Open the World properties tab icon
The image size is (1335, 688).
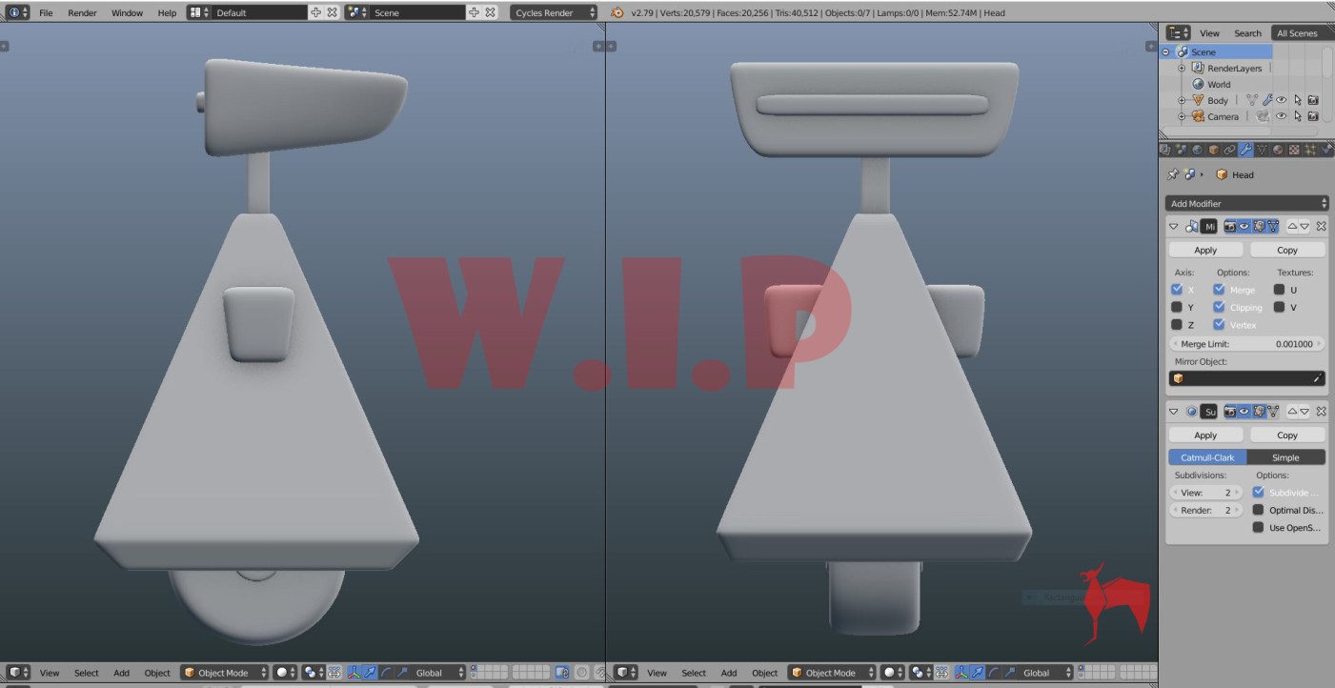pos(1197,150)
